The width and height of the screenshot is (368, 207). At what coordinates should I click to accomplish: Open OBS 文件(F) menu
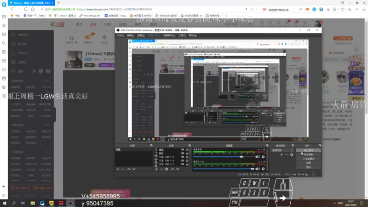click(x=120, y=35)
